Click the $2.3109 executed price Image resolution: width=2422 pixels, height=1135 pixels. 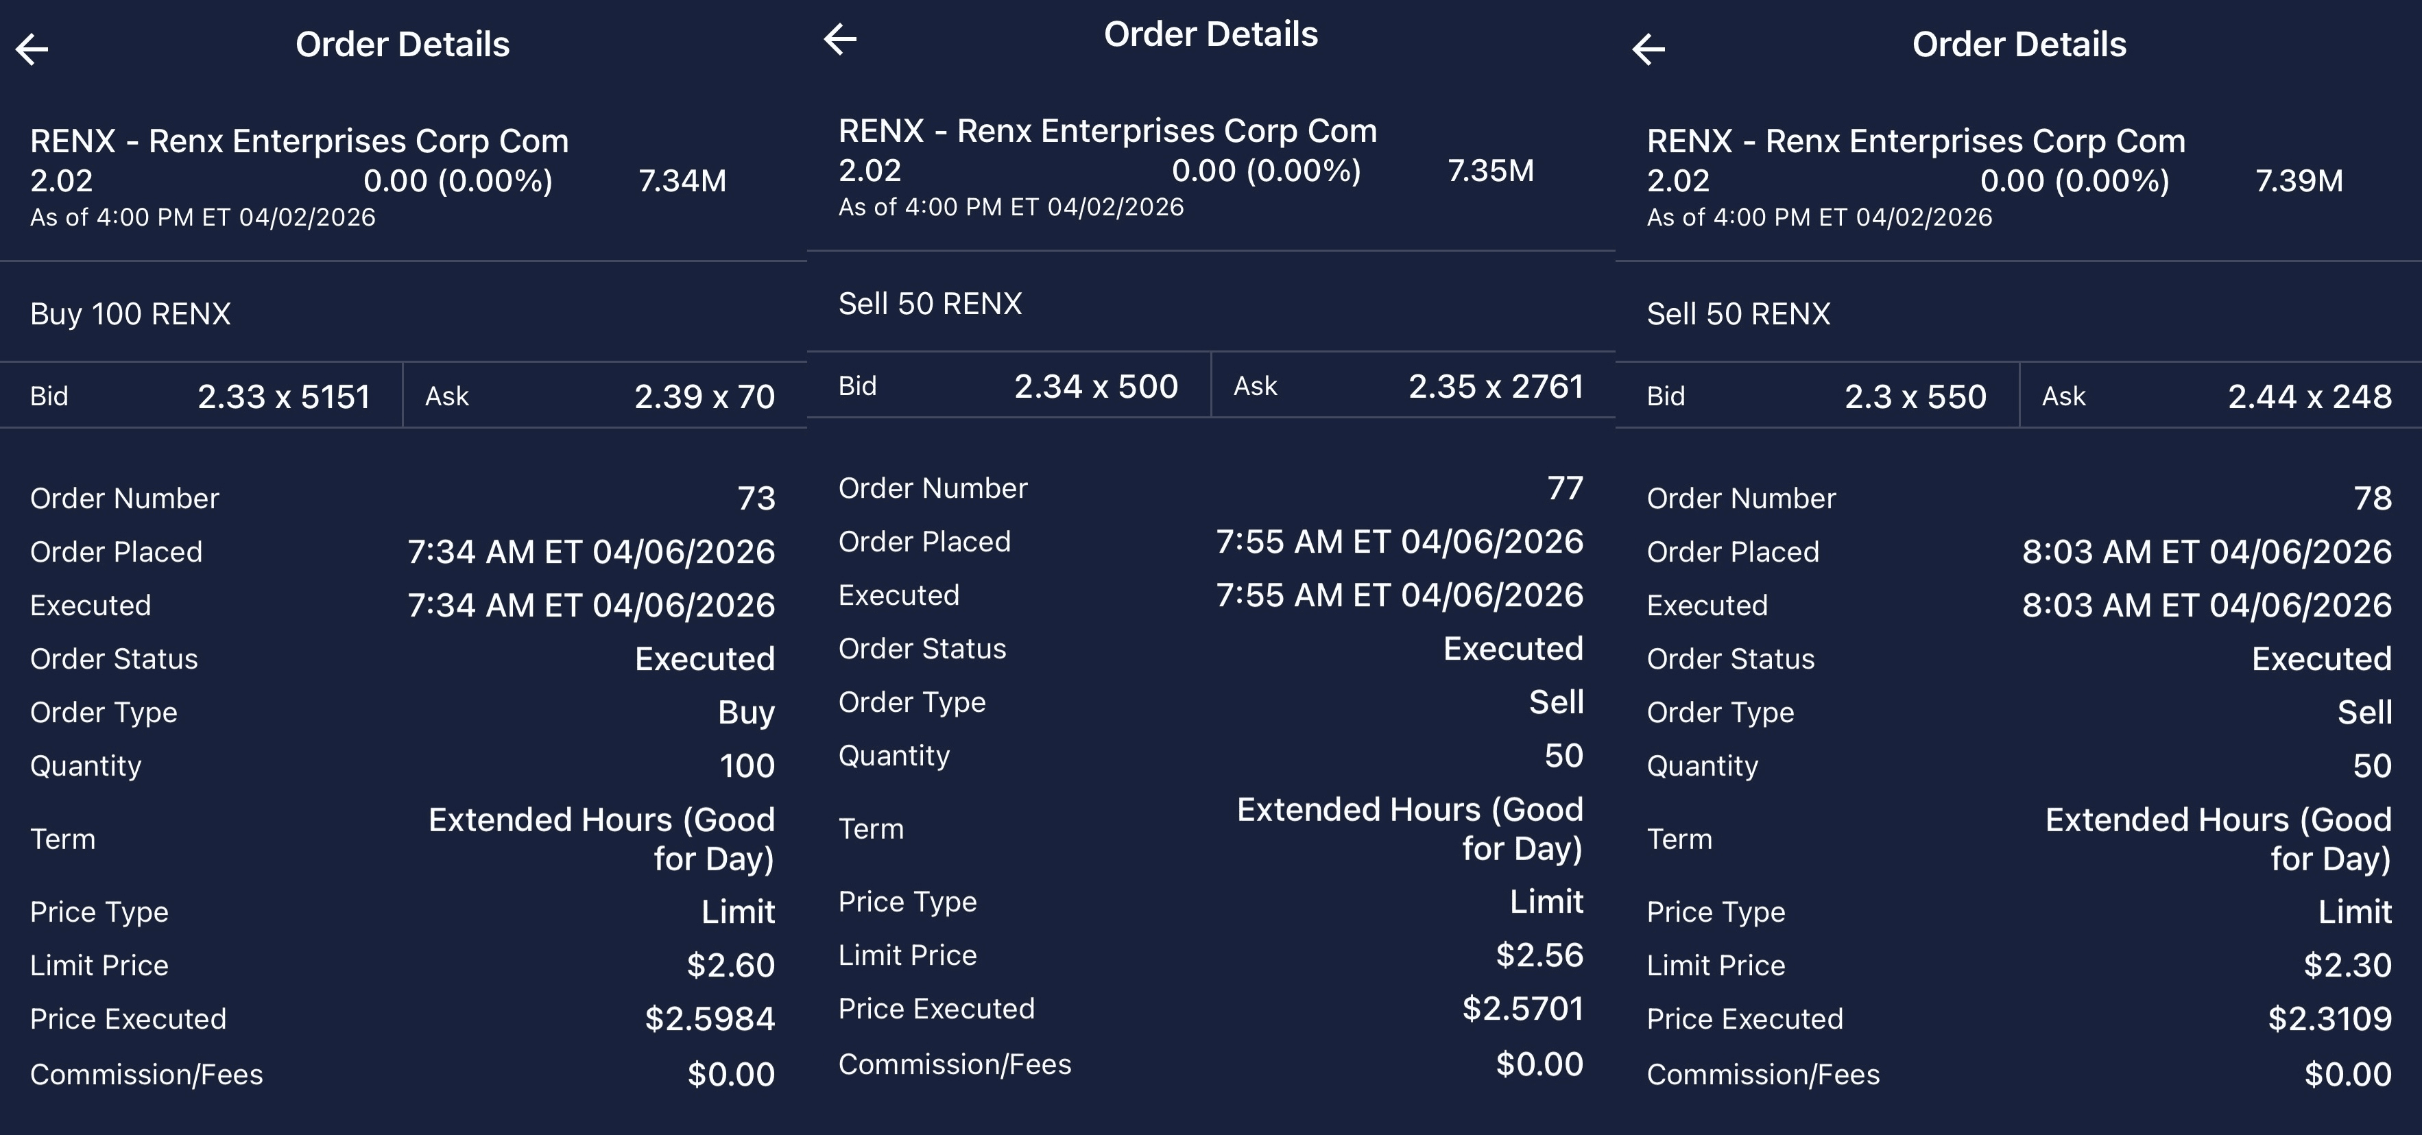pyautogui.click(x=2329, y=1018)
